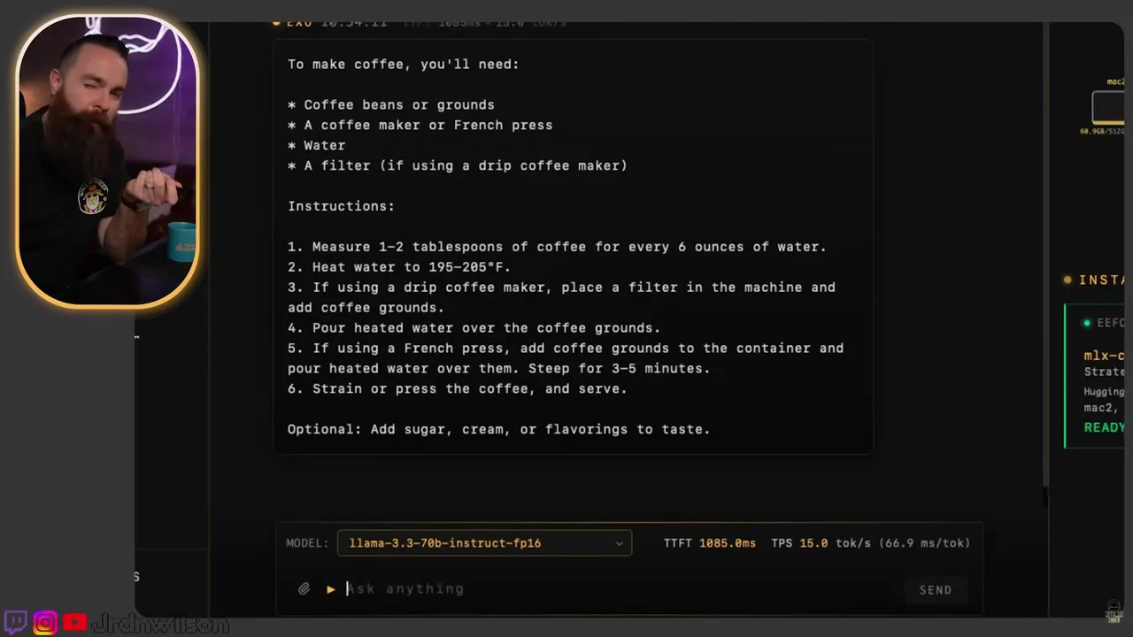Click the Jrdnwilson watermark text
This screenshot has width=1133, height=637.
(x=160, y=624)
